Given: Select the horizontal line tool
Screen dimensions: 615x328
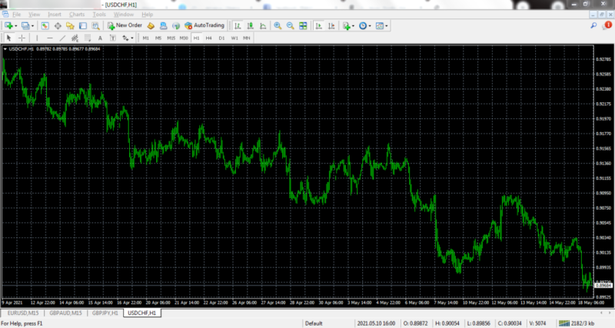Looking at the screenshot, I should (49, 38).
